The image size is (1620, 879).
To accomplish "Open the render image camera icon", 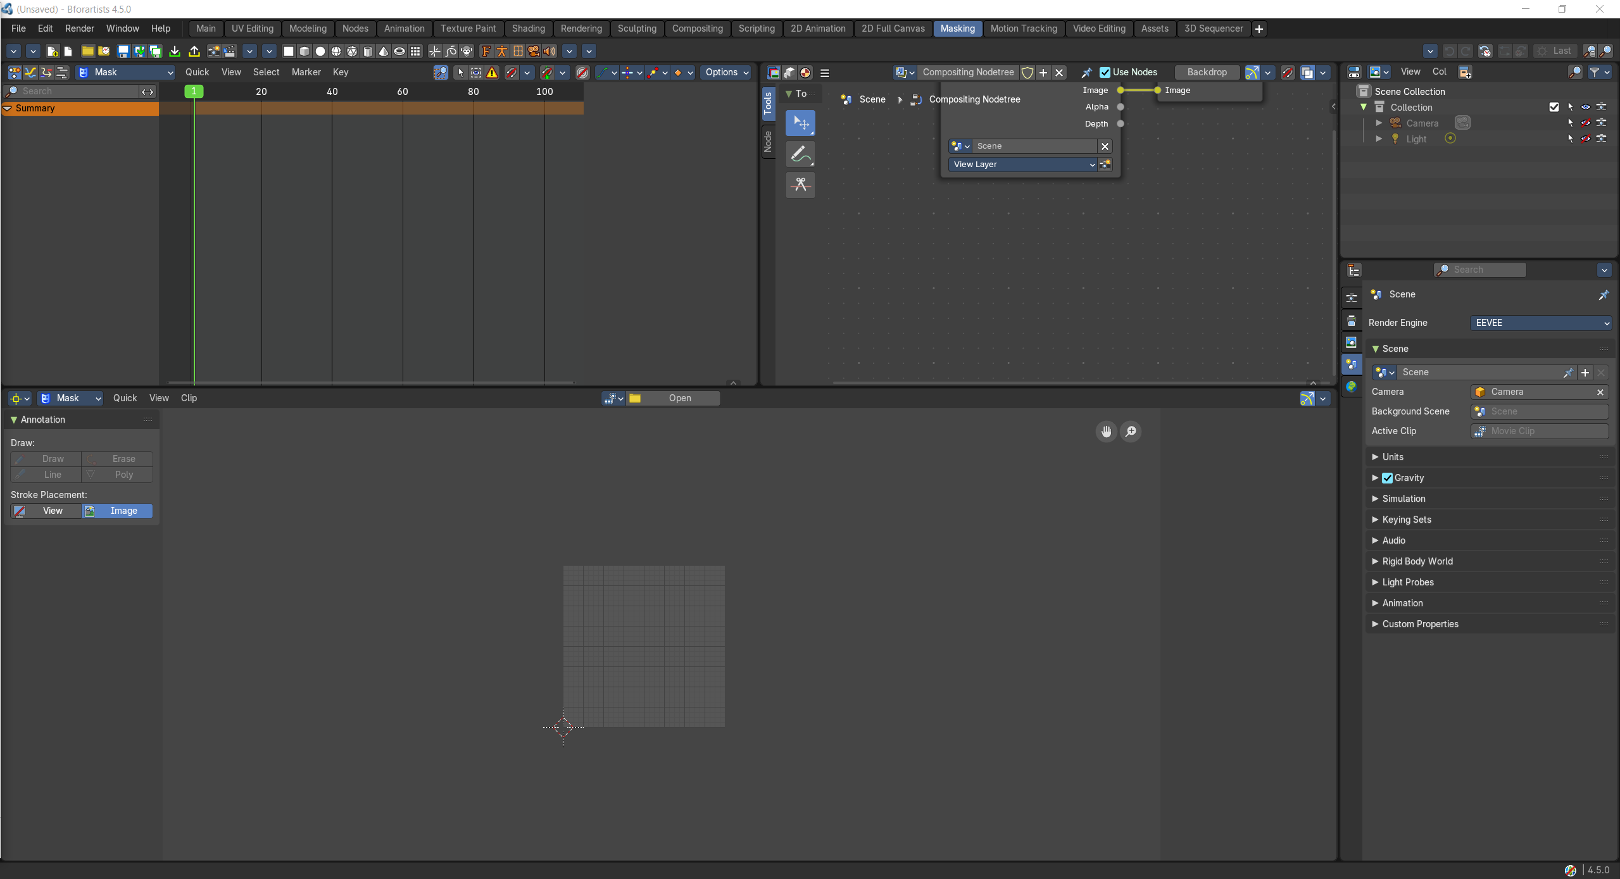I will (x=214, y=51).
